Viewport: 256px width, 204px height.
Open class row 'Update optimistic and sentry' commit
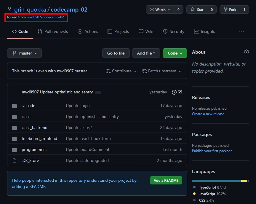point(92,117)
